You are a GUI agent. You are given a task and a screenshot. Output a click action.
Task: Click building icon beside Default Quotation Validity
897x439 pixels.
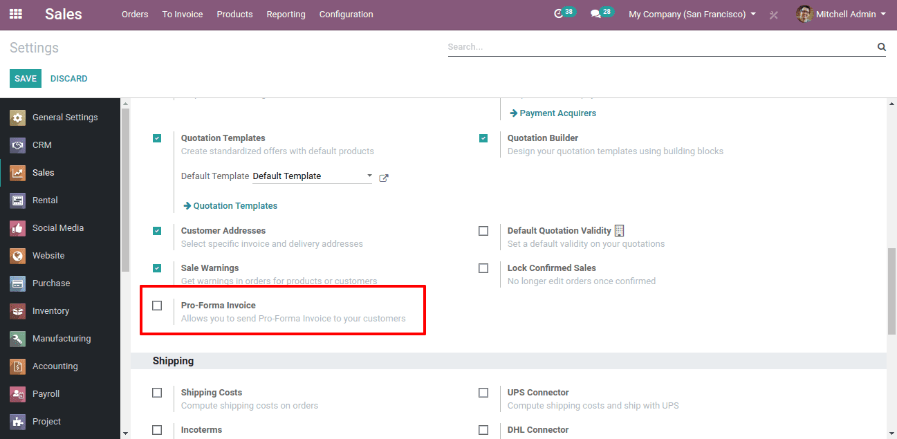(x=619, y=230)
